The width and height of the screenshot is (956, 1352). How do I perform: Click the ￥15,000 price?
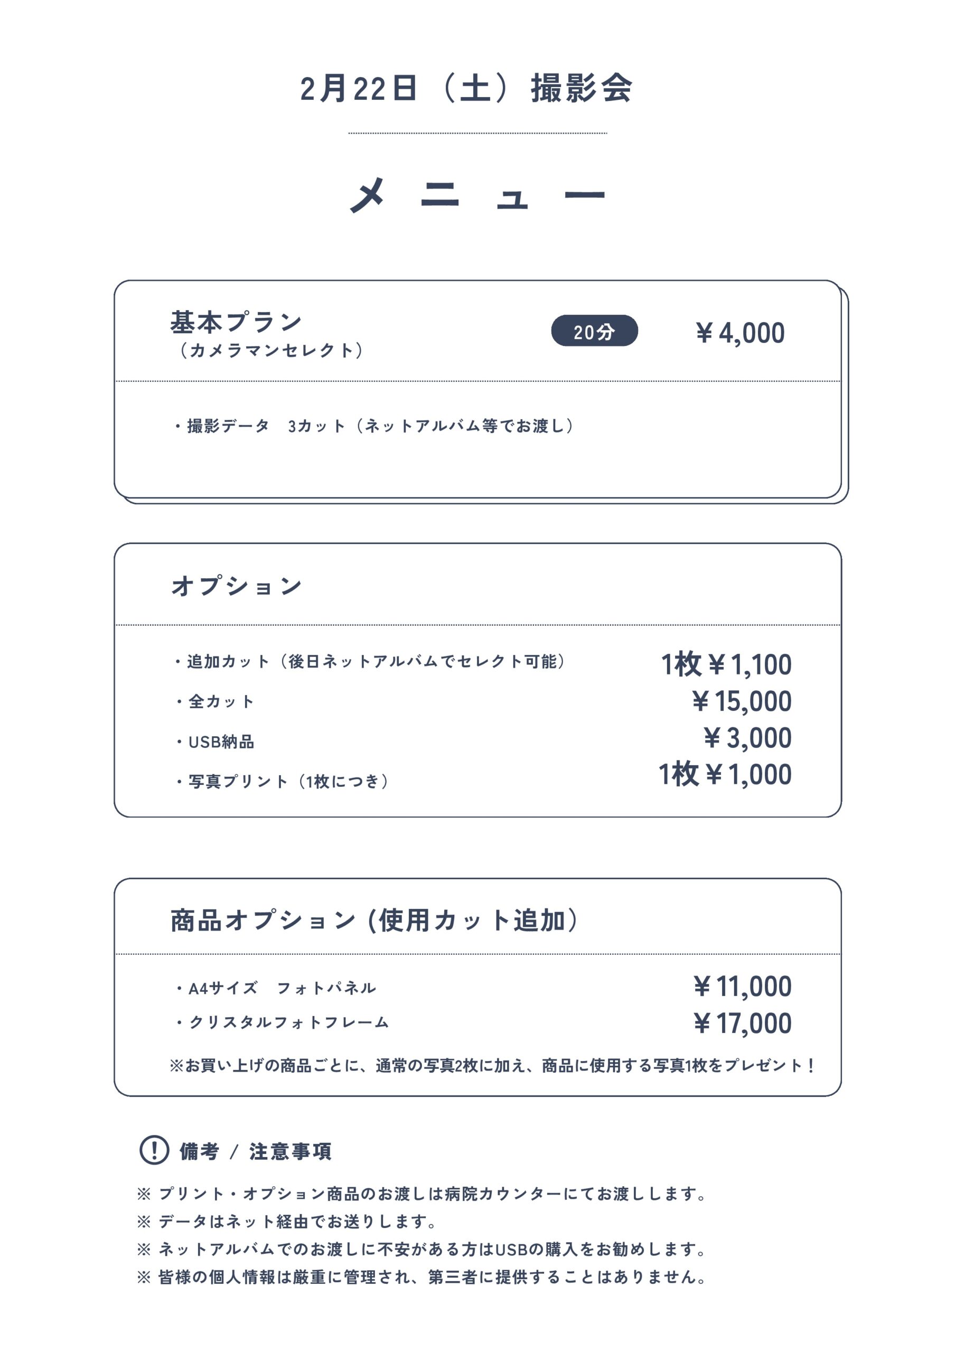point(741,701)
